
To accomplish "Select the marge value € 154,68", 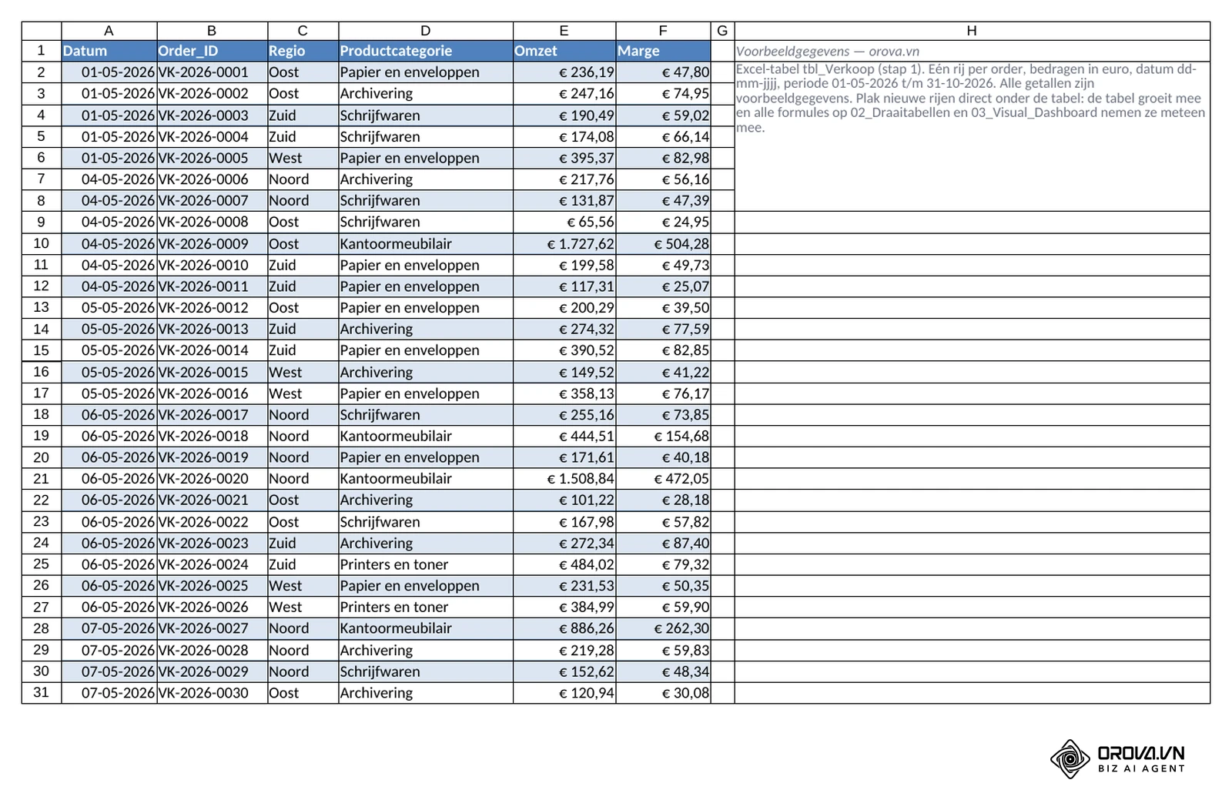I will 663,436.
